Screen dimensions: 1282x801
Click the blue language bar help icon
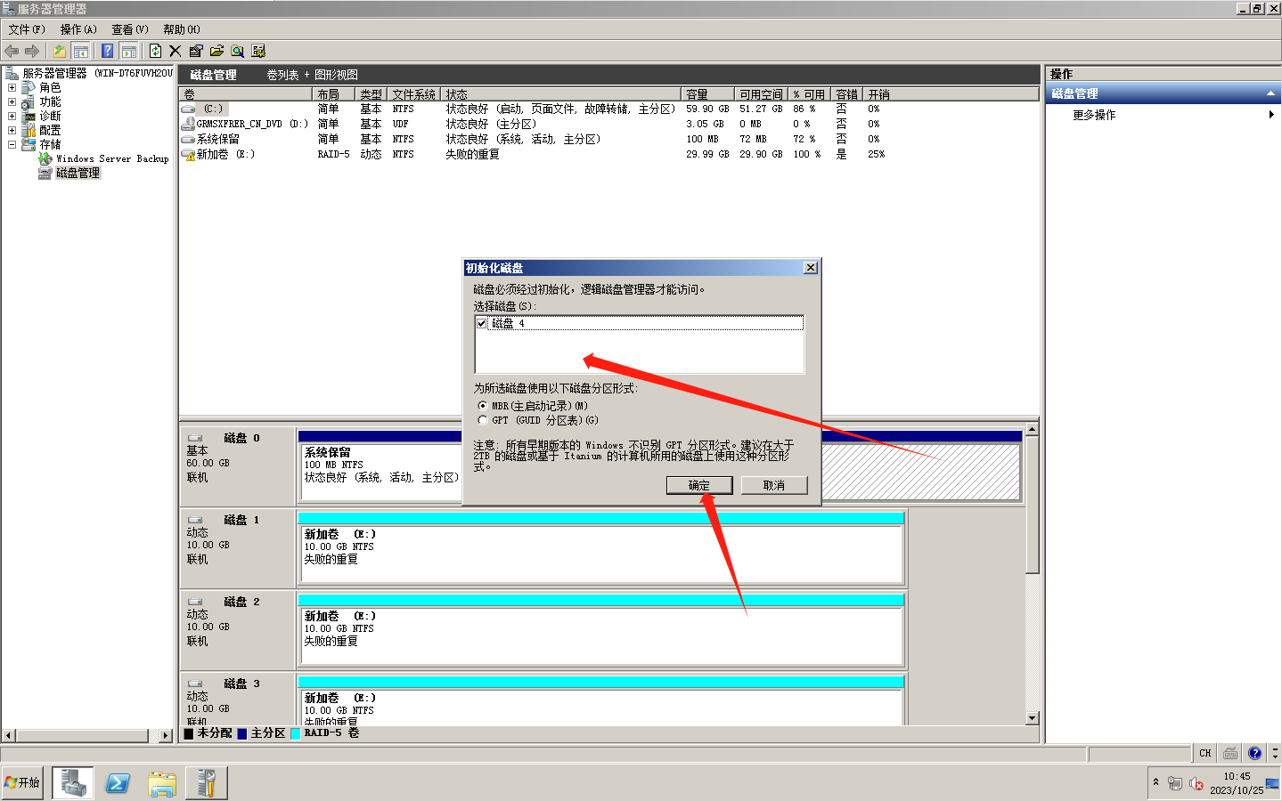(x=1254, y=753)
